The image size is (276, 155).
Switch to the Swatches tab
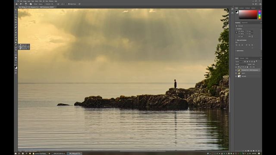pos(241,8)
